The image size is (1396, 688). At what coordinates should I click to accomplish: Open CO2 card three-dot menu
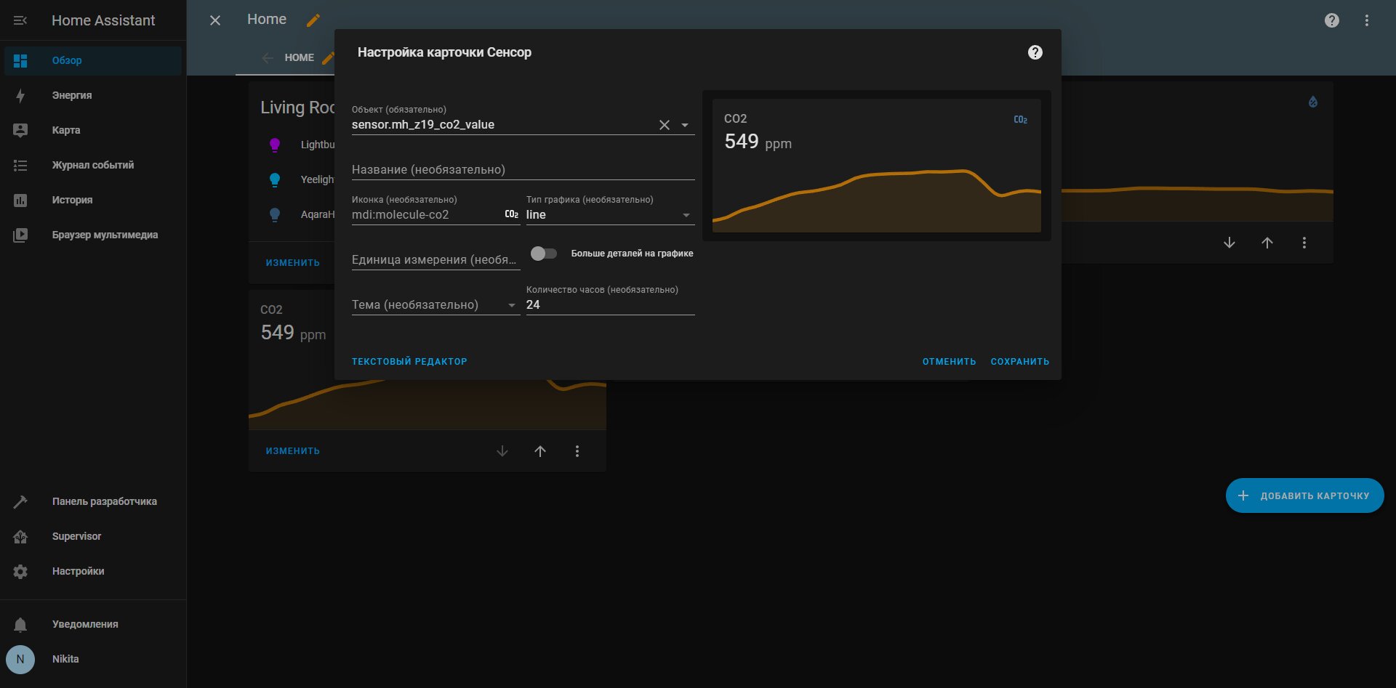(x=577, y=451)
